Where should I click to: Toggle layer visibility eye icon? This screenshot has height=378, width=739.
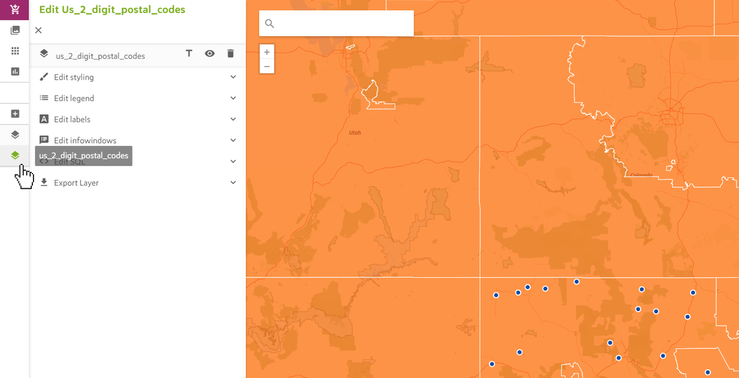210,54
